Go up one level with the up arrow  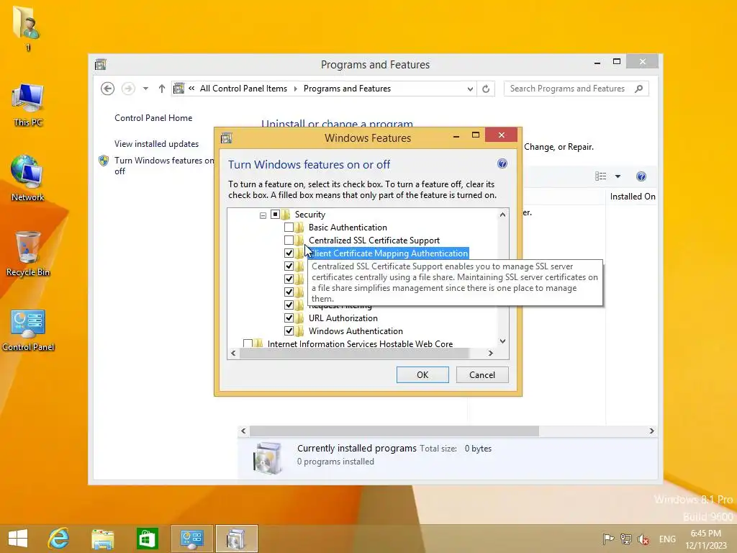pos(162,89)
